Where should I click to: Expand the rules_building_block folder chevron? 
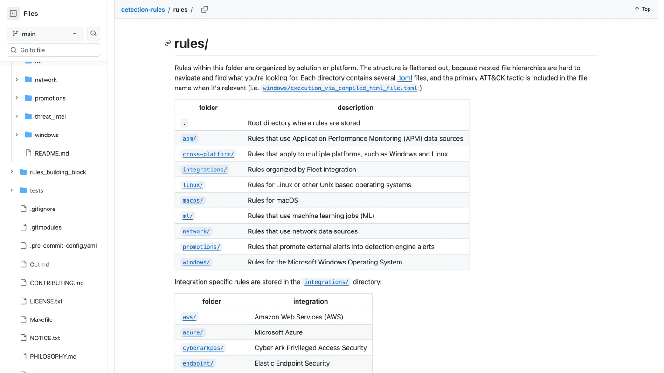coord(12,172)
